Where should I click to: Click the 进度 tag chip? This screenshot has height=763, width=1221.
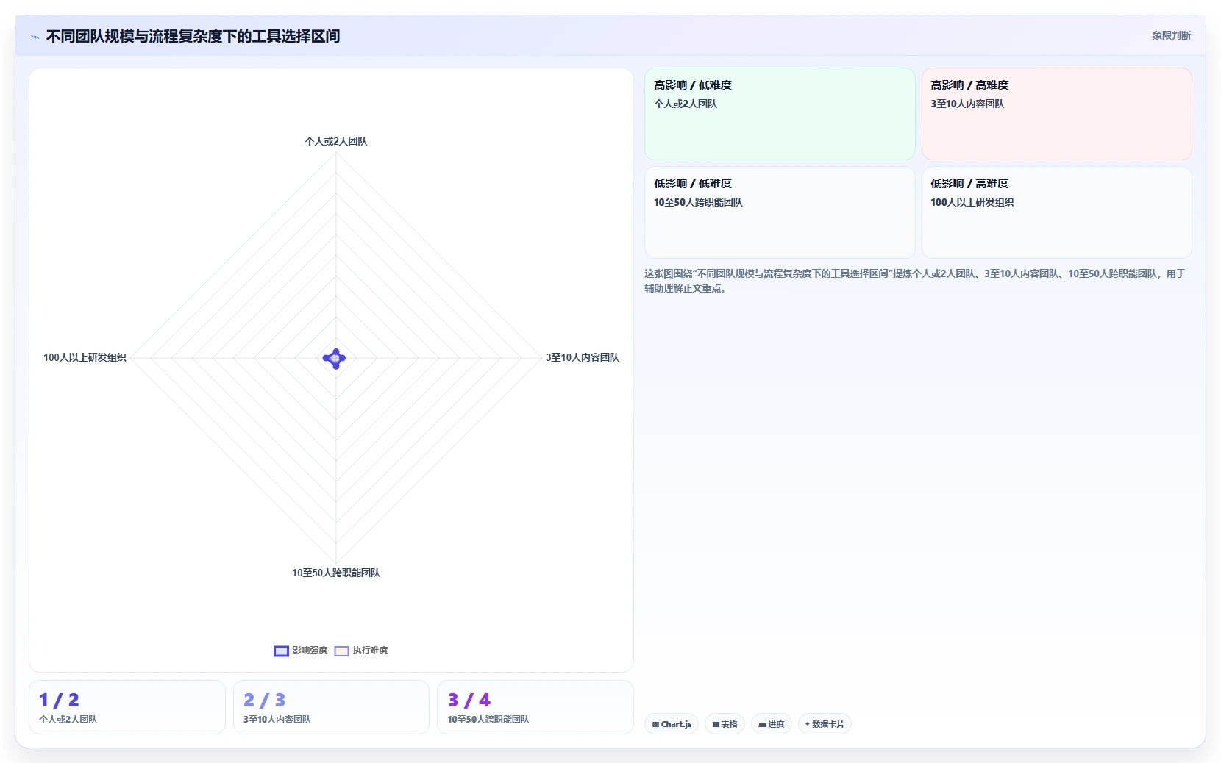[x=772, y=724]
